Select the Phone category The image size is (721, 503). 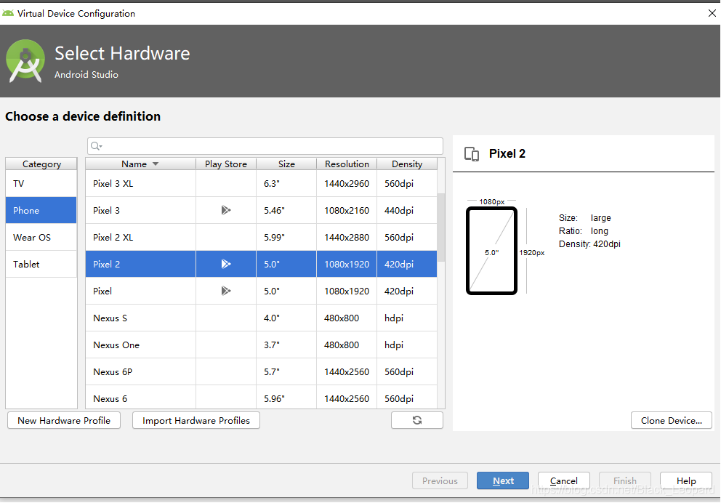pyautogui.click(x=41, y=210)
